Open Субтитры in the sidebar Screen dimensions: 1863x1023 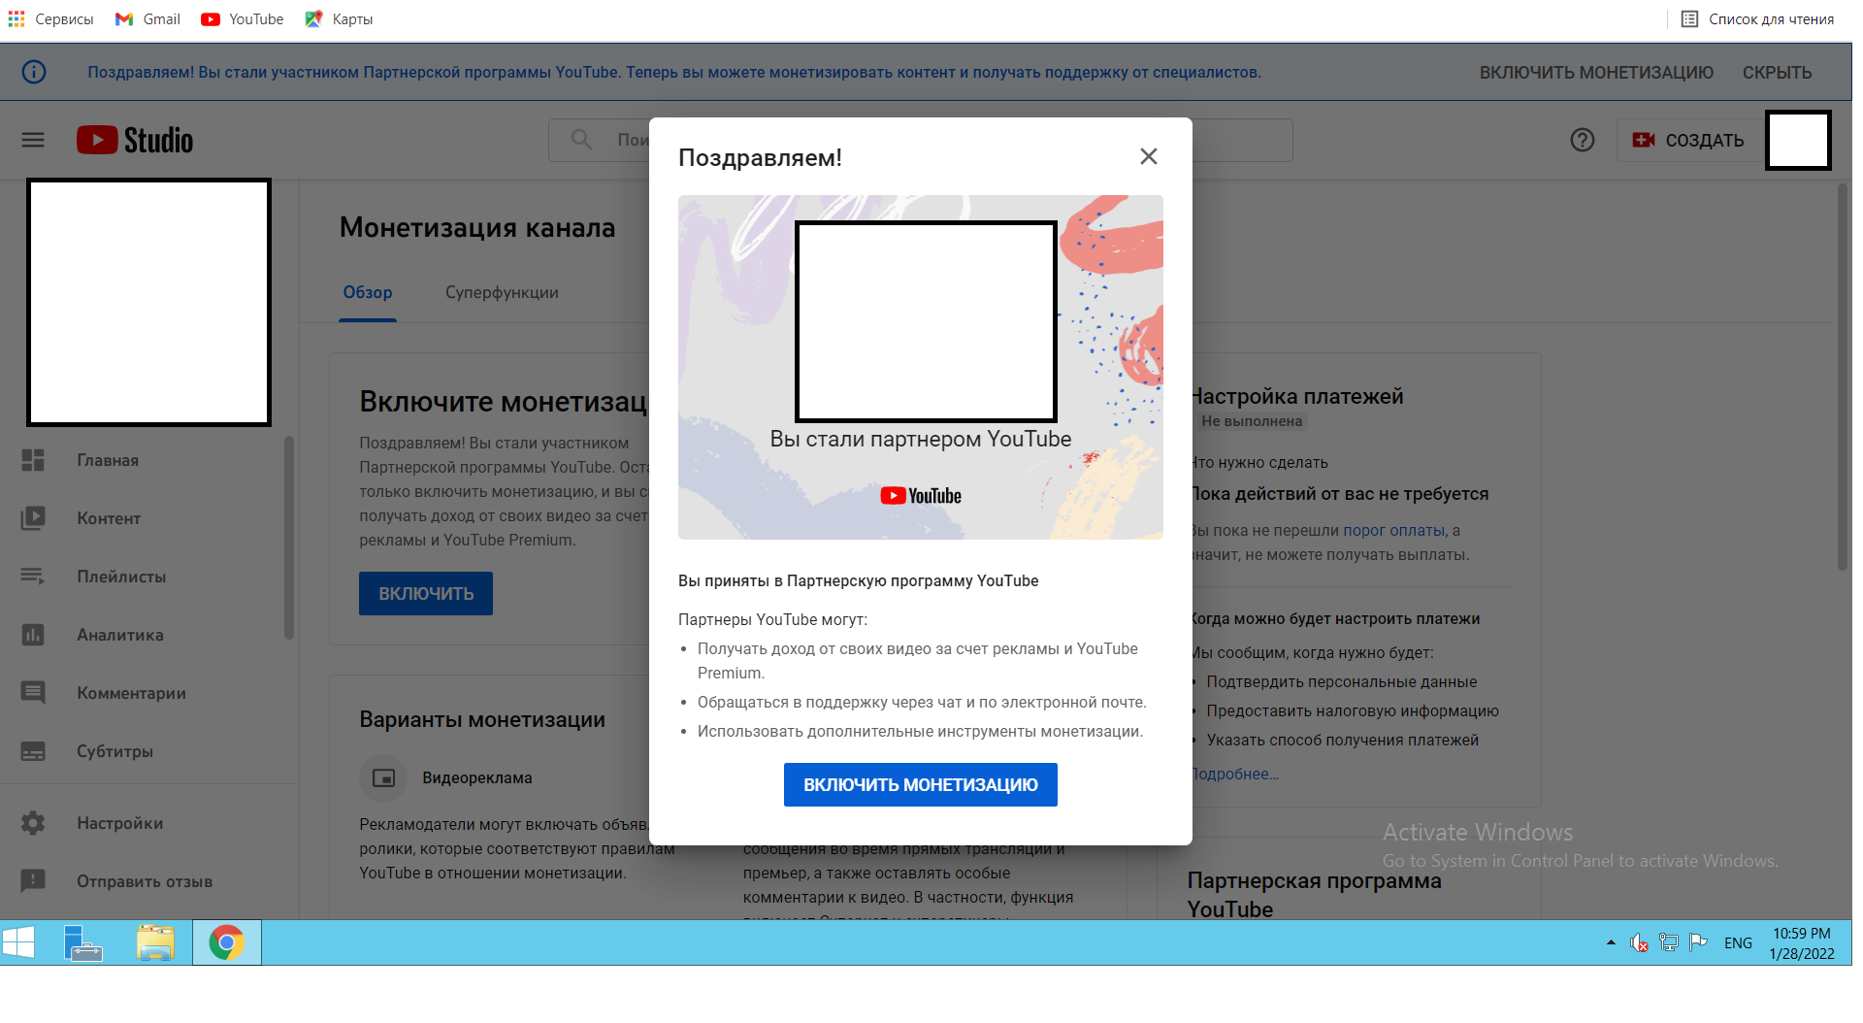click(114, 752)
